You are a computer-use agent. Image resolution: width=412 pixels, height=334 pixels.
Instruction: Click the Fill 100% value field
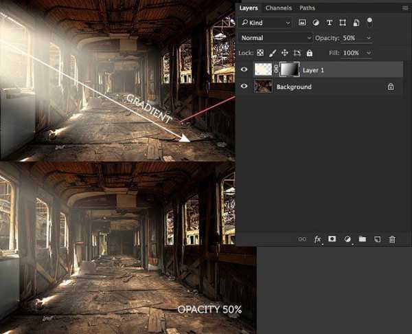pos(350,53)
